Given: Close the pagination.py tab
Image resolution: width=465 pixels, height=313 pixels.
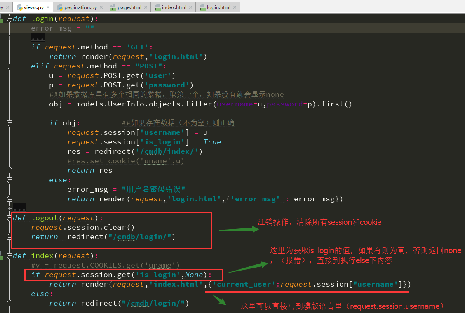Looking at the screenshot, I should 101,7.
